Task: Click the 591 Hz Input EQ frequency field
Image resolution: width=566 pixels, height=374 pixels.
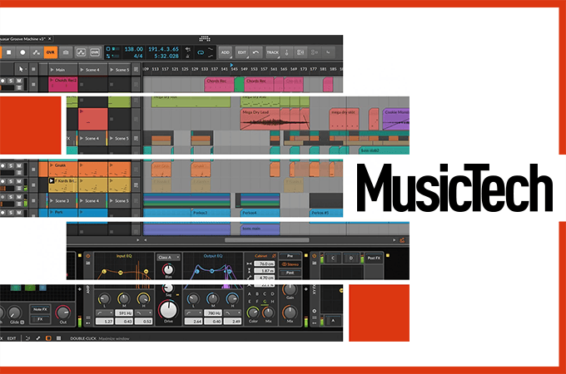Action: (124, 313)
